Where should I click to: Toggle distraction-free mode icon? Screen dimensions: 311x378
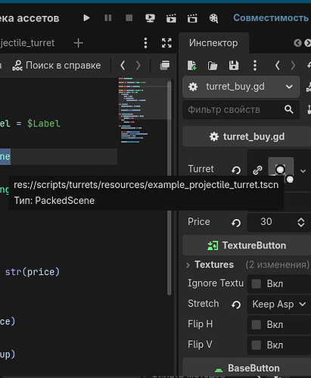click(166, 43)
